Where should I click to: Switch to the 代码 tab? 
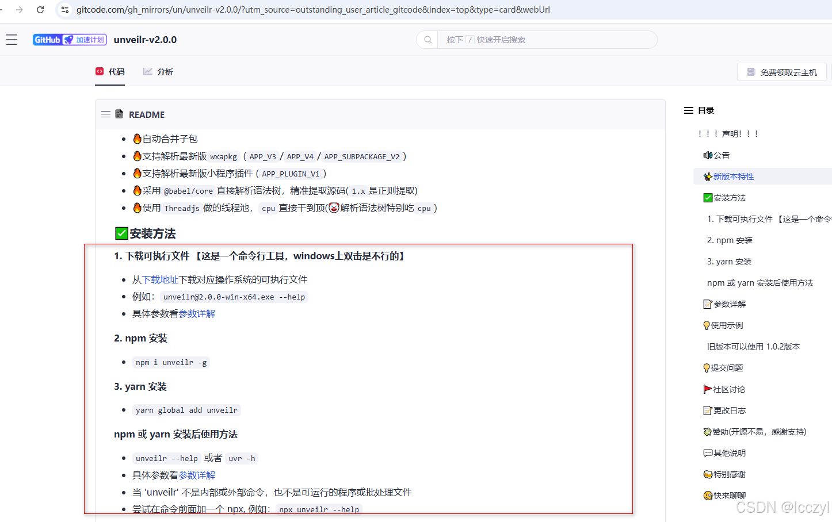click(110, 72)
